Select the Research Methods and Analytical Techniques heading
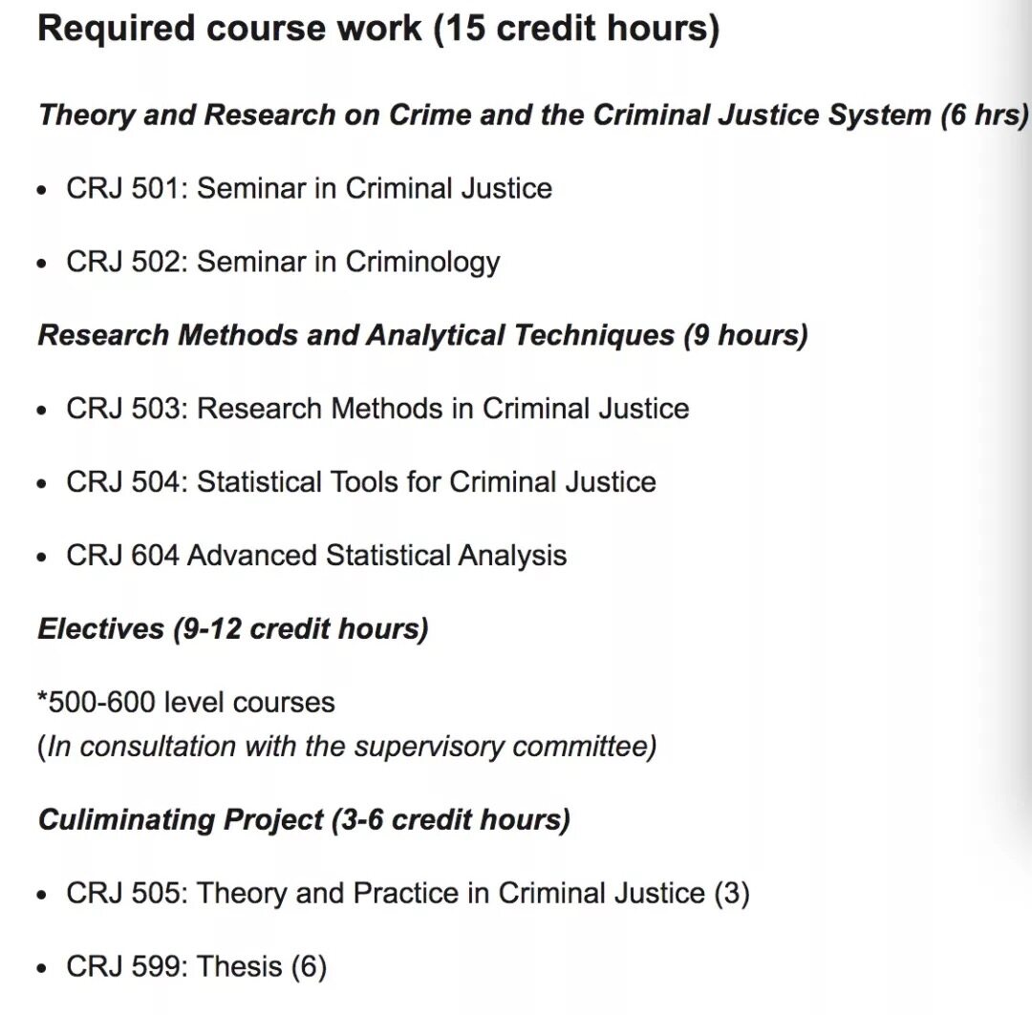Screen dimensions: 1032x1015 [x=422, y=335]
